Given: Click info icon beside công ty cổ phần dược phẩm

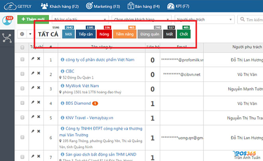Looking at the screenshot, I should pyautogui.click(x=63, y=59).
